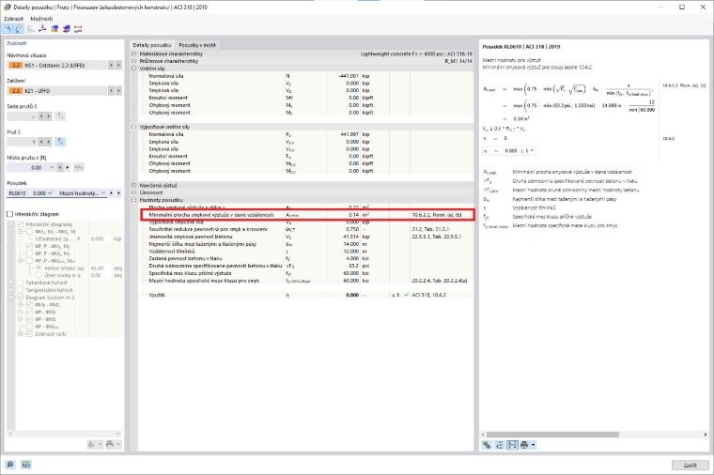Viewport: 714px width, 475px height.
Task: Open the Zobrazit menu
Action: 13,19
